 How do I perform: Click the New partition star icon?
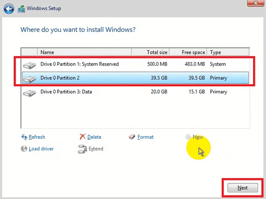(188, 137)
